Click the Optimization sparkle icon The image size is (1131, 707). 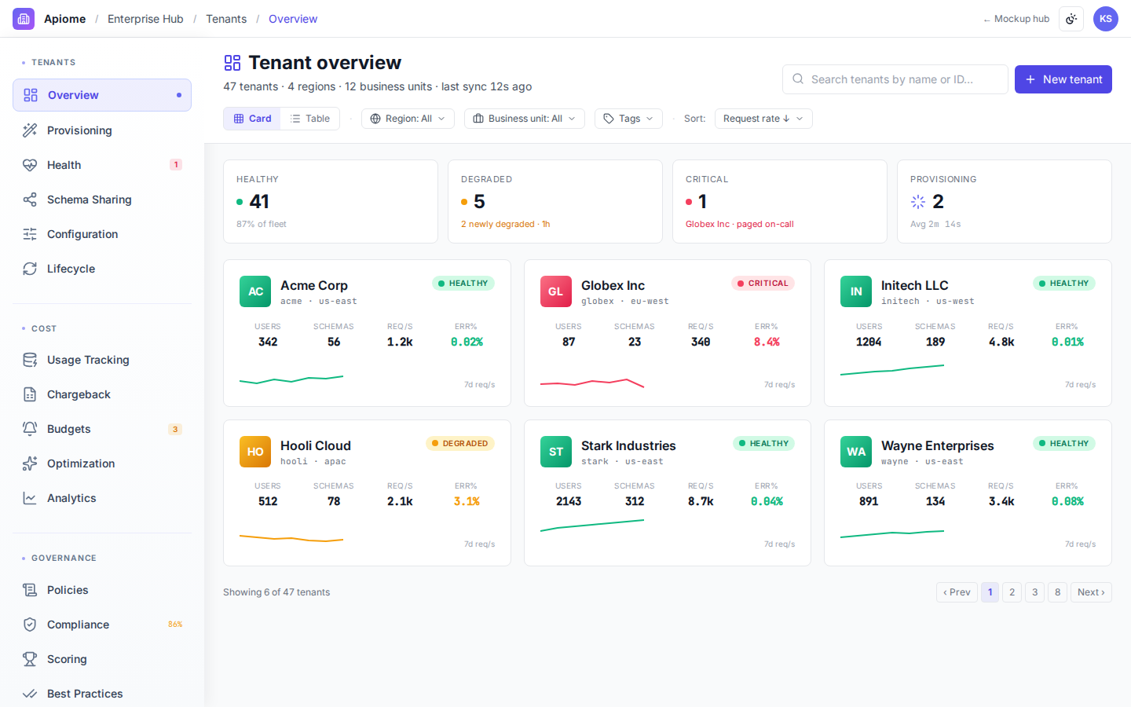[30, 463]
